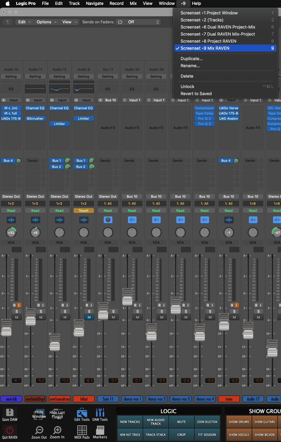
Task: Click the NEW AUDIO TRACK button
Action: pyautogui.click(x=156, y=422)
